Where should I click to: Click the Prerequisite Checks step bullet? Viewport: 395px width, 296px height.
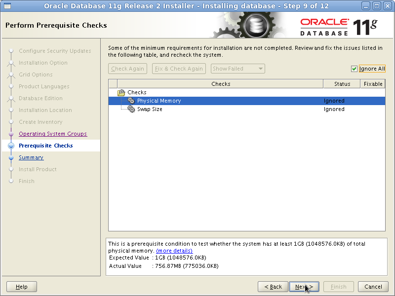[11, 146]
